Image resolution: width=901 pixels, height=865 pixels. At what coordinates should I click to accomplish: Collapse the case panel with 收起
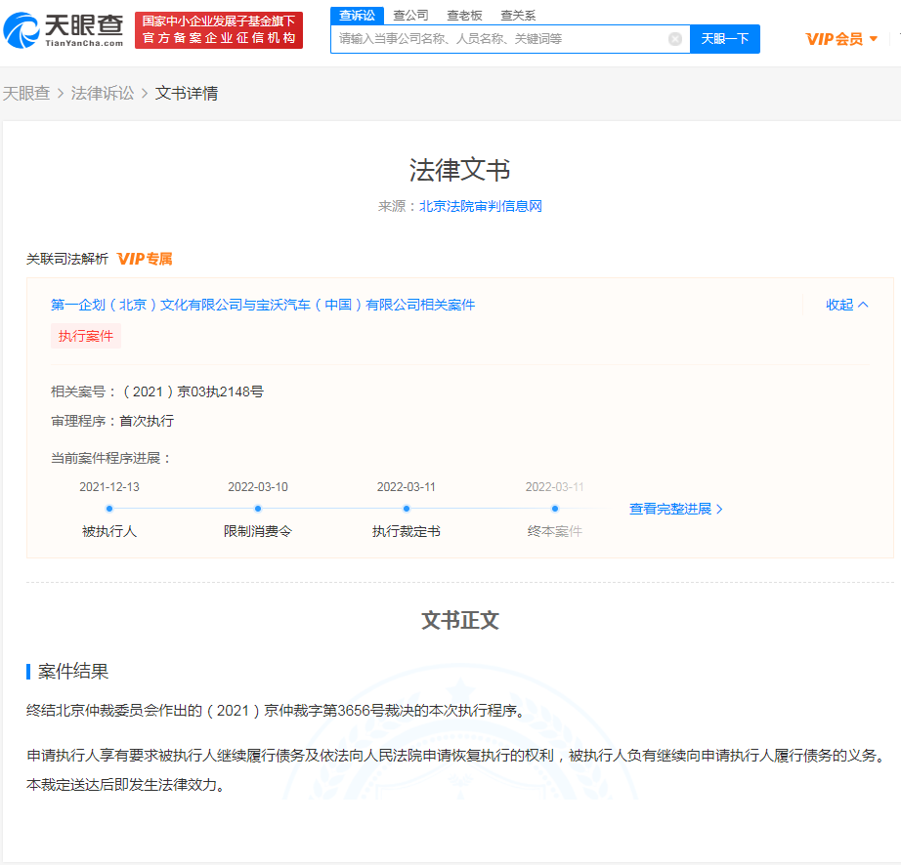846,305
